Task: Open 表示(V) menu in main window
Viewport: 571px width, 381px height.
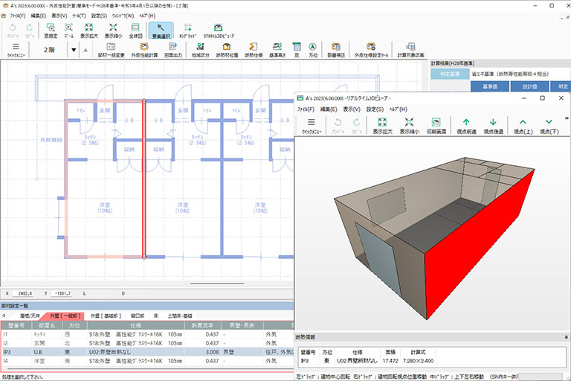Action: click(59, 16)
